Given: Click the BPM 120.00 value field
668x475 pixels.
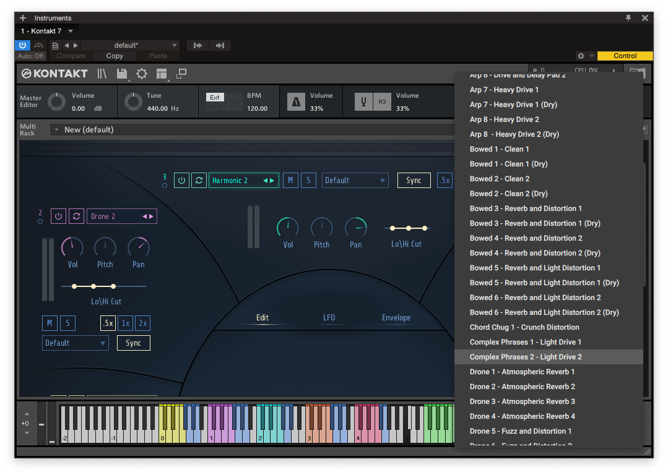Looking at the screenshot, I should pyautogui.click(x=258, y=108).
